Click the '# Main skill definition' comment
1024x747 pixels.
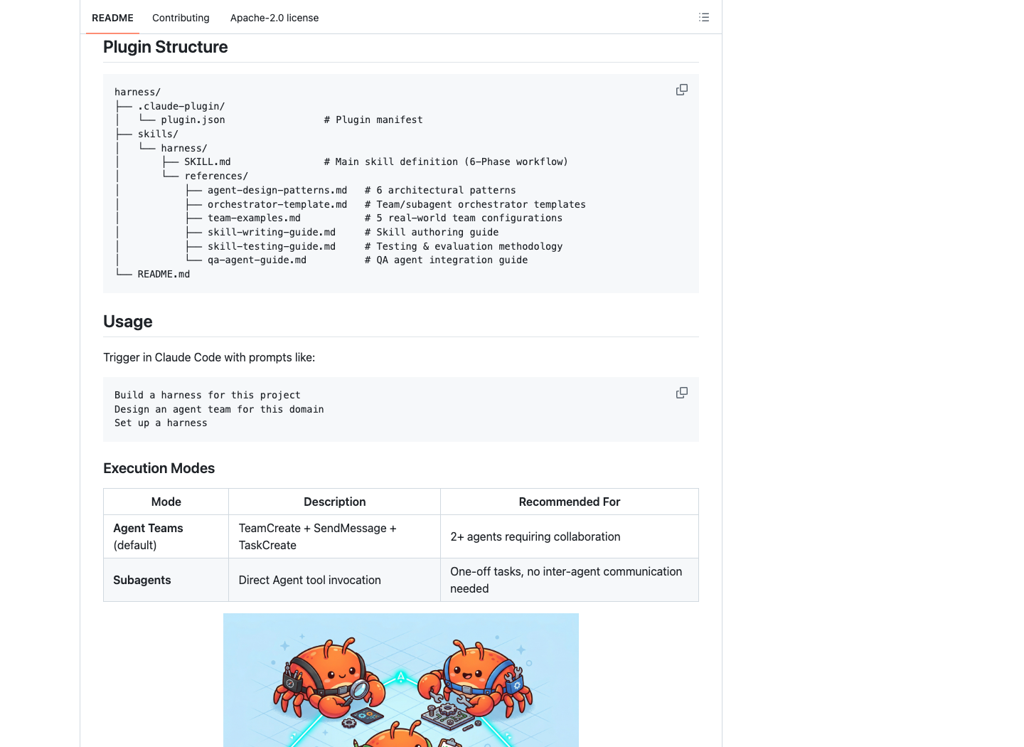pyautogui.click(x=446, y=161)
